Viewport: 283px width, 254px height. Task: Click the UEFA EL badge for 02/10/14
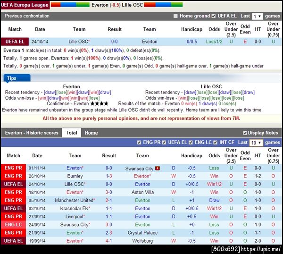click(13, 209)
